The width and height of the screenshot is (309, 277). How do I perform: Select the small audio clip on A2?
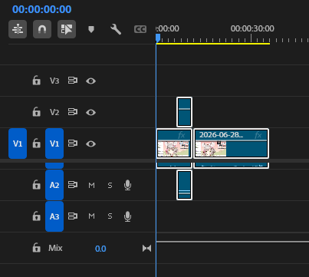(x=184, y=185)
